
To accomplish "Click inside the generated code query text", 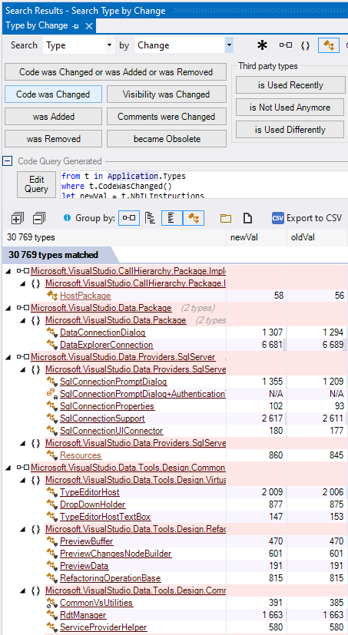I will pyautogui.click(x=204, y=185).
